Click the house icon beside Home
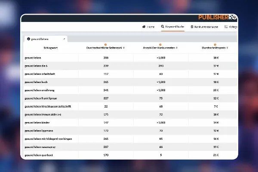 coord(144,27)
